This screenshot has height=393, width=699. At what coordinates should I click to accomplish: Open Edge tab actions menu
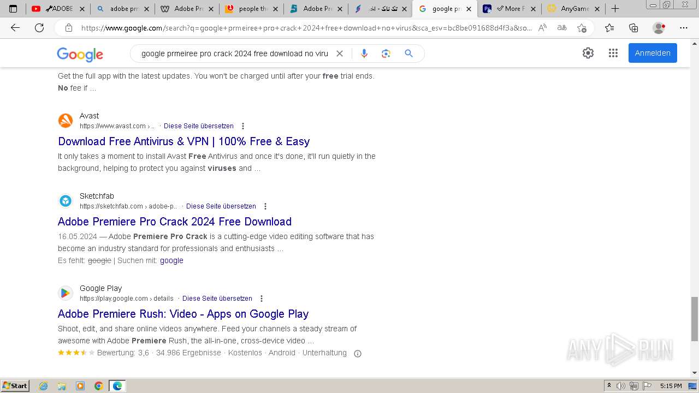[x=13, y=9]
